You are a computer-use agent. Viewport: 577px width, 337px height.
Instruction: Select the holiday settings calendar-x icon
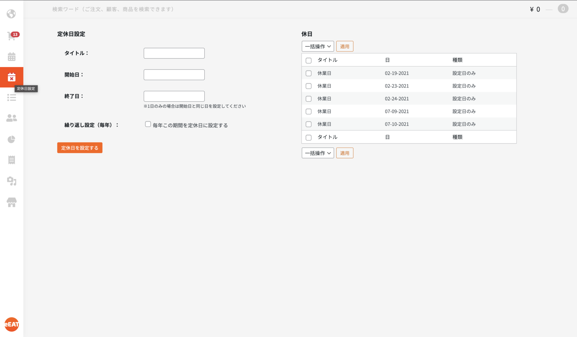[x=11, y=77]
